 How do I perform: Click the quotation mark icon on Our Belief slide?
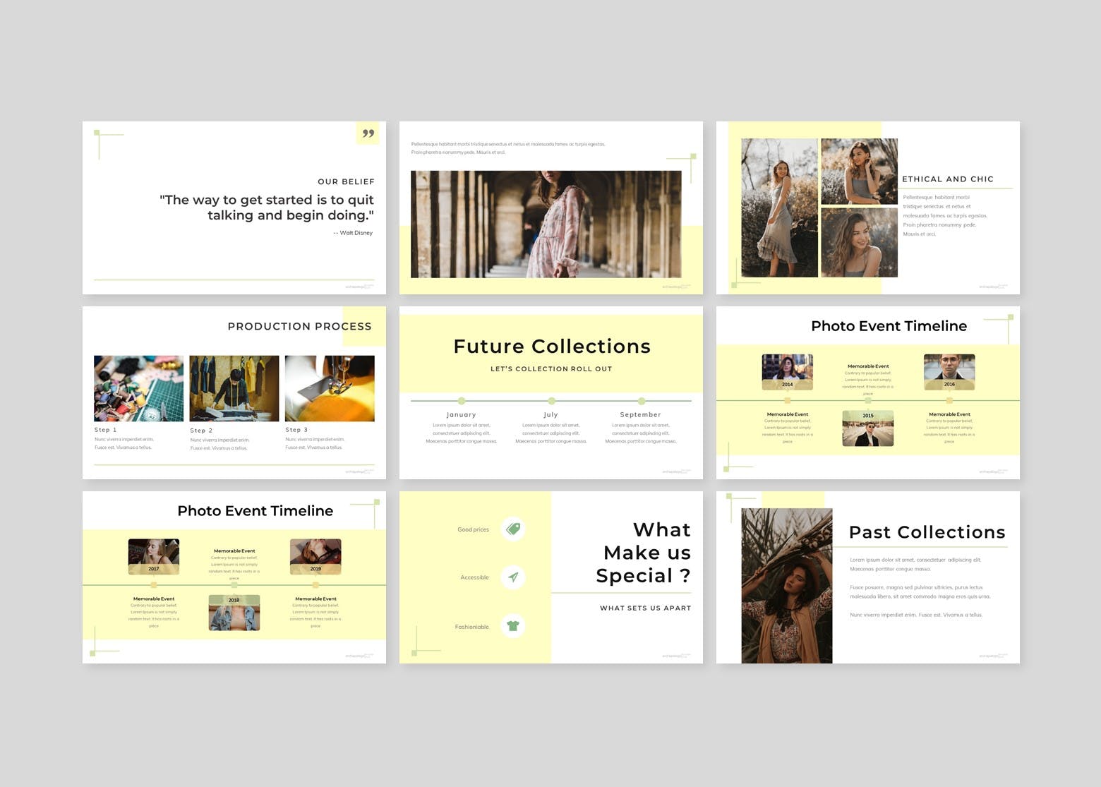coord(368,133)
